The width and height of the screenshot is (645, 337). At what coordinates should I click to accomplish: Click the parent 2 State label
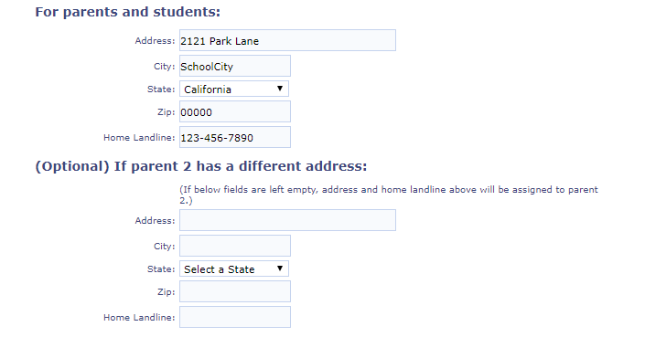tap(161, 269)
